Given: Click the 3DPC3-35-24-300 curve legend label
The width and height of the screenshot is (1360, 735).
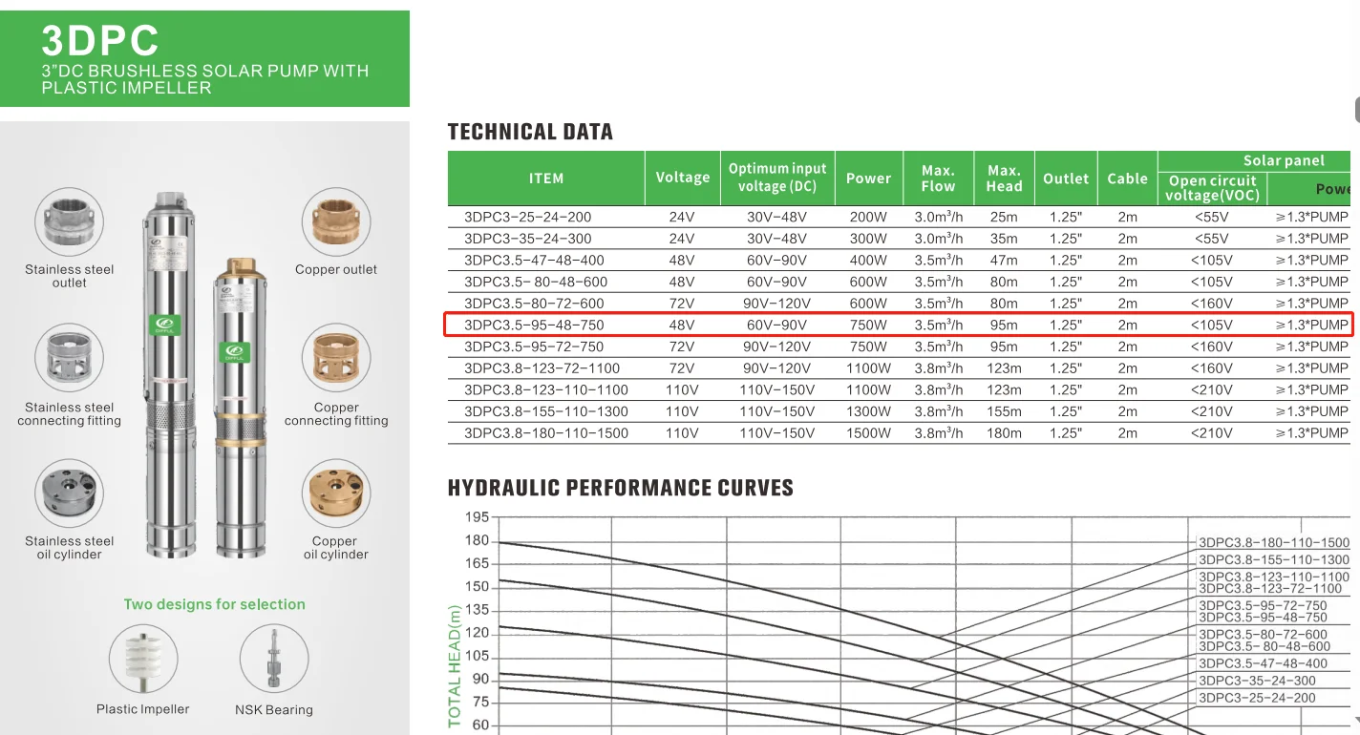Looking at the screenshot, I should [x=1257, y=681].
